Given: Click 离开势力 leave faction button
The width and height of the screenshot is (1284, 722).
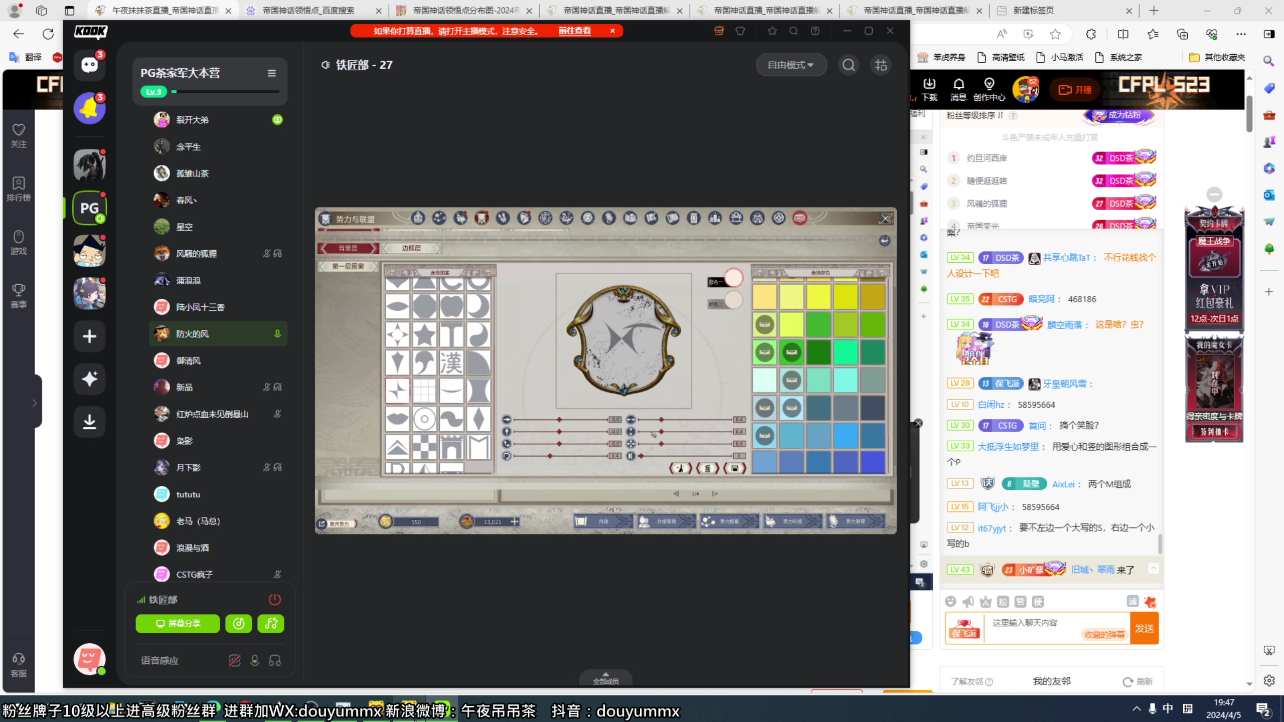Looking at the screenshot, I should coord(337,524).
